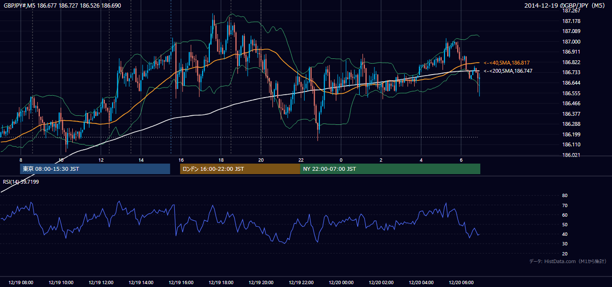The height and width of the screenshot is (287, 612).
Task: Click the bottom date label 12/19 12:00
Action: [101, 283]
